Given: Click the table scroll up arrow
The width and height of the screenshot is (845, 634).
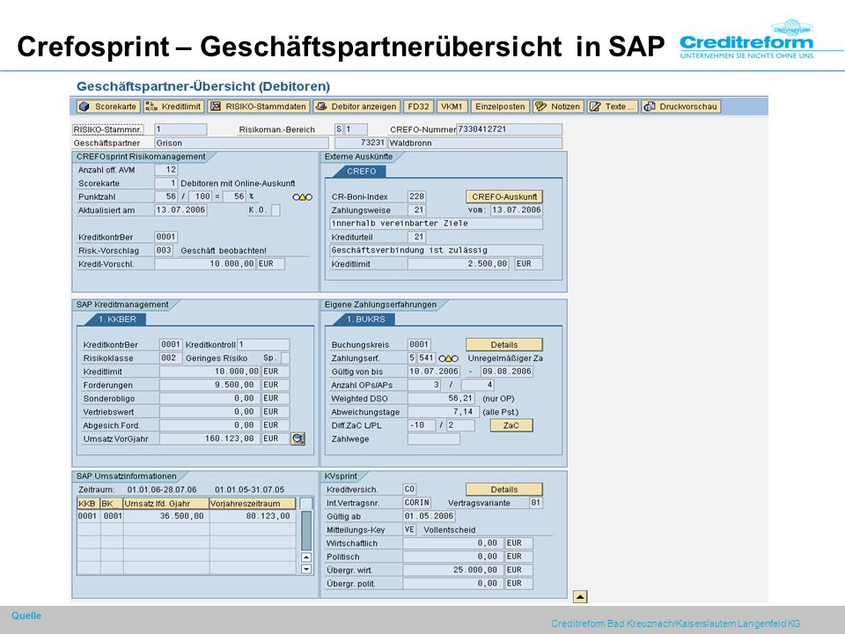Looking at the screenshot, I should tap(306, 557).
